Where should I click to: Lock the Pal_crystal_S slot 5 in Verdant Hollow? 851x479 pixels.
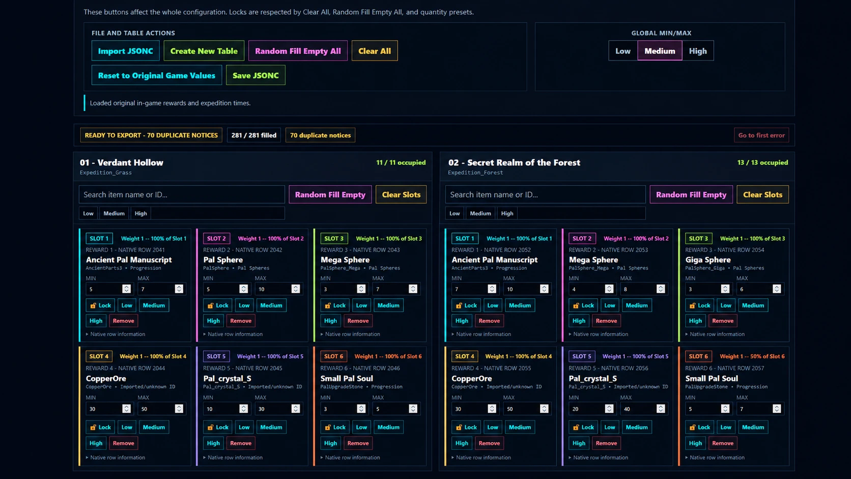tap(217, 427)
